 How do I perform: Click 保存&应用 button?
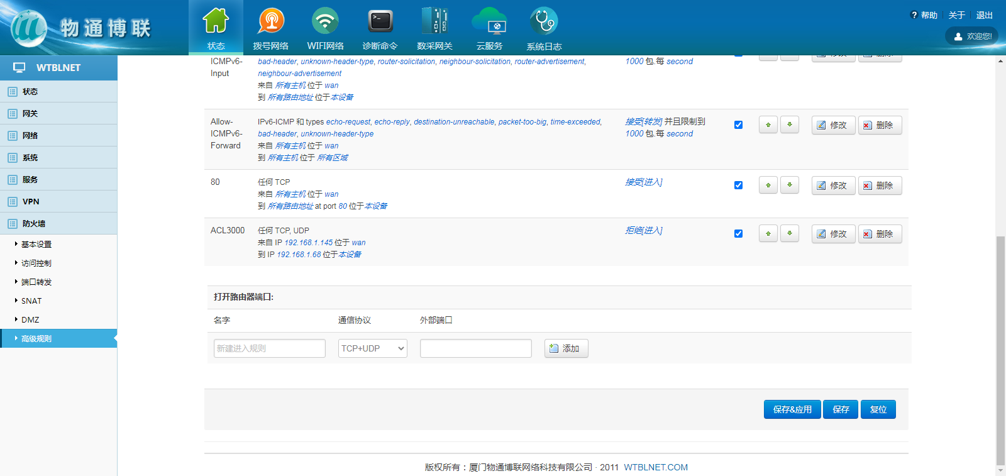click(792, 409)
